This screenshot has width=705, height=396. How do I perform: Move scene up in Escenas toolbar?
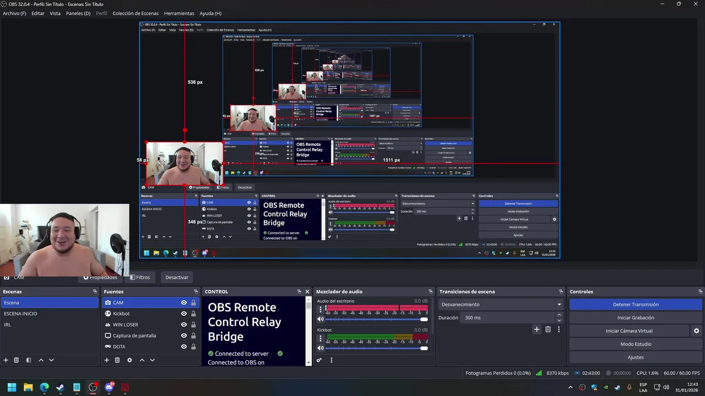(x=41, y=360)
